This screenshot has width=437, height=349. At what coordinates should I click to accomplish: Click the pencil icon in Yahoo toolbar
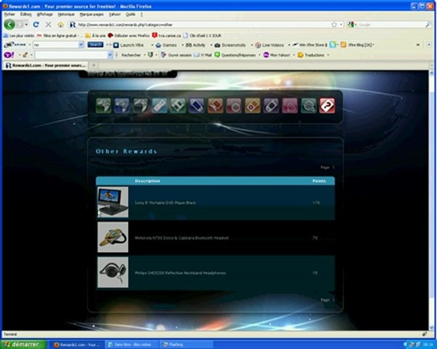(x=25, y=55)
